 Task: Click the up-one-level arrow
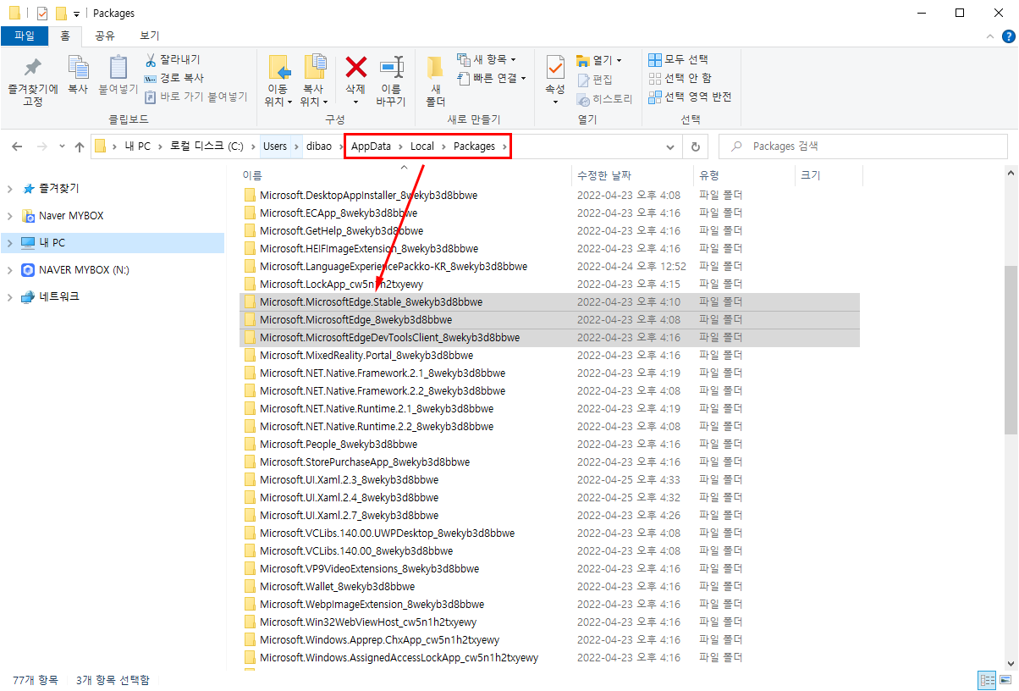80,146
